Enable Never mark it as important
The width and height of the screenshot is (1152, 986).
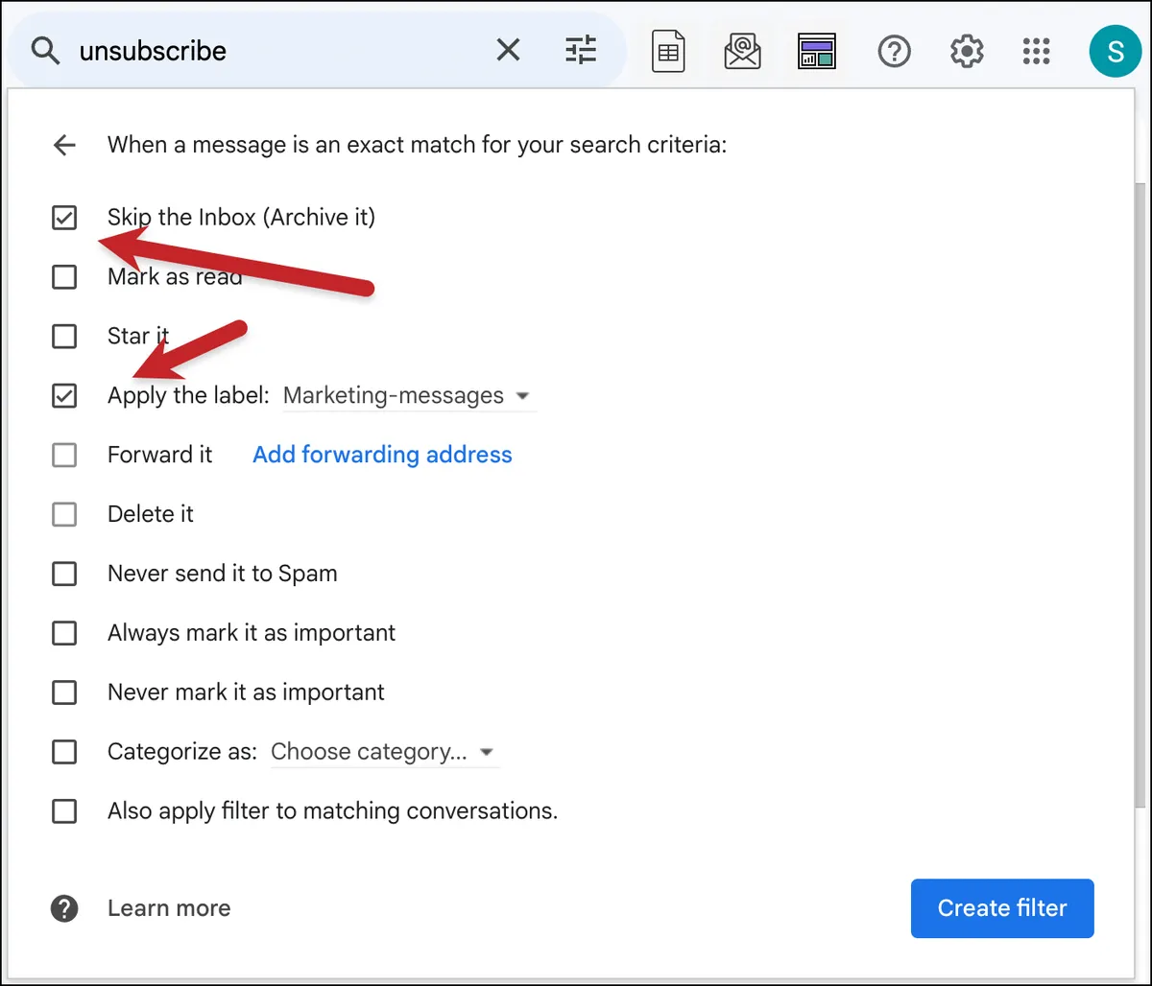point(64,693)
